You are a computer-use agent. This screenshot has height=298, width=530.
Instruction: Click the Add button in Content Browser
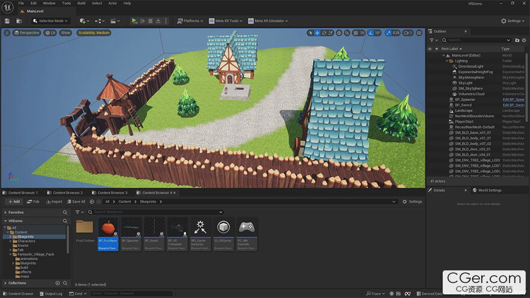pos(13,202)
